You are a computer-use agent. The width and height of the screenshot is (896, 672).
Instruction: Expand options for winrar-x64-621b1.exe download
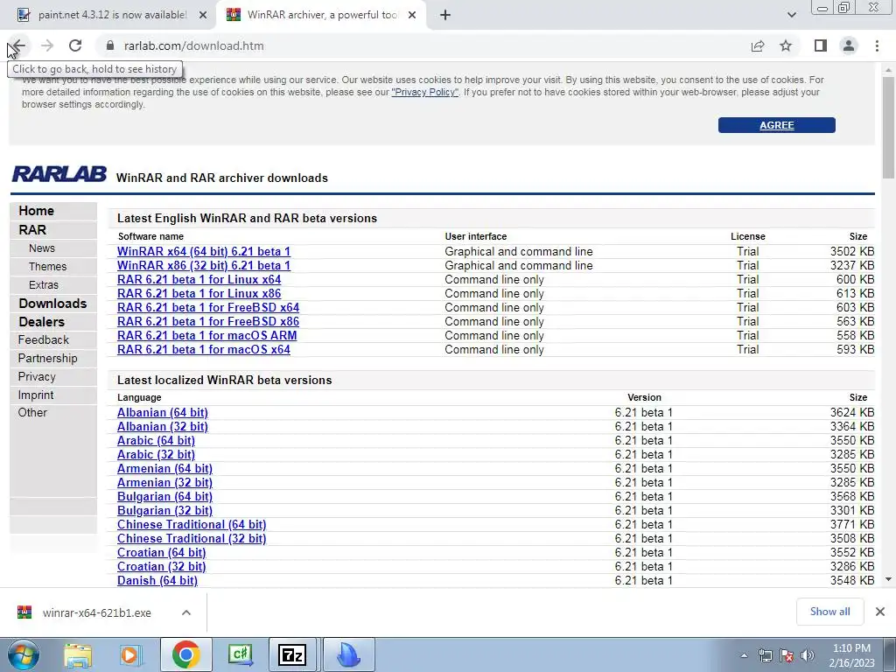(186, 612)
